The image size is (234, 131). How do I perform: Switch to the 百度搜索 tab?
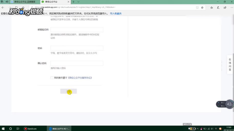point(25,2)
